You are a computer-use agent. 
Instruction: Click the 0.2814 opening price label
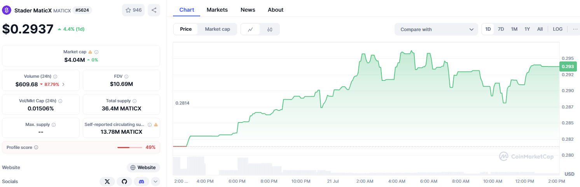[x=182, y=103]
